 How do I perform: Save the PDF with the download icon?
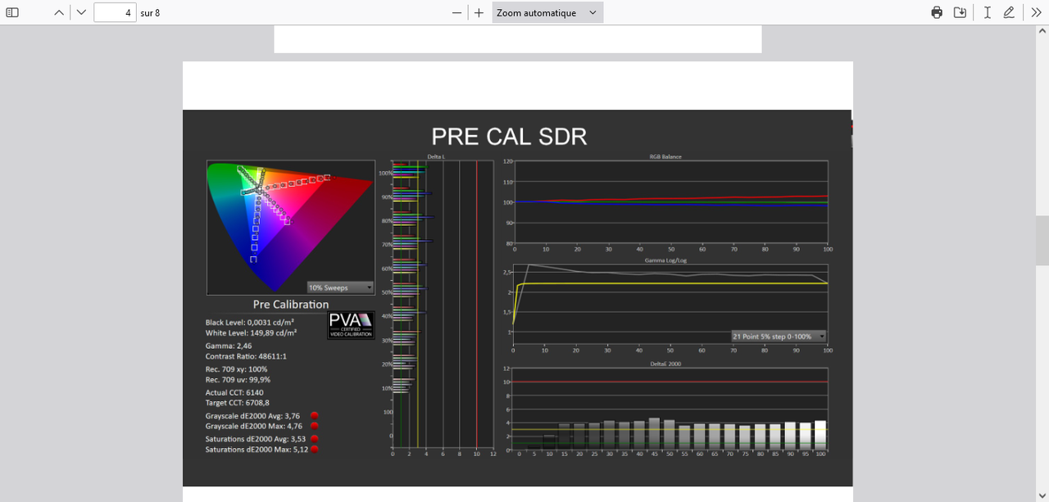(x=960, y=12)
